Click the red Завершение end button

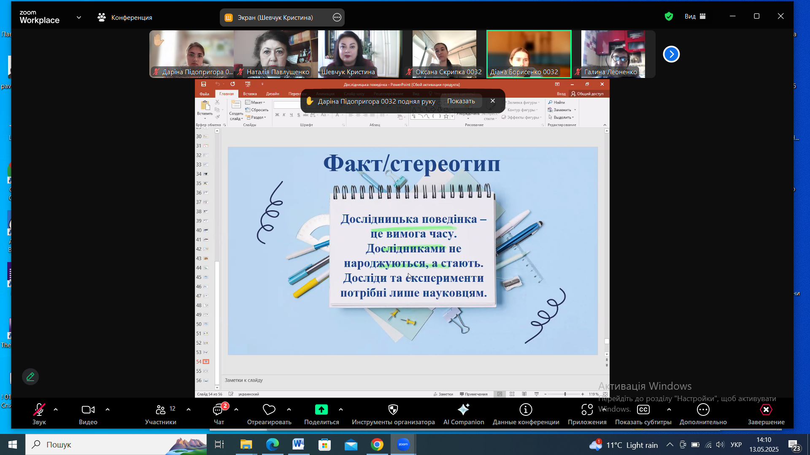(x=766, y=414)
